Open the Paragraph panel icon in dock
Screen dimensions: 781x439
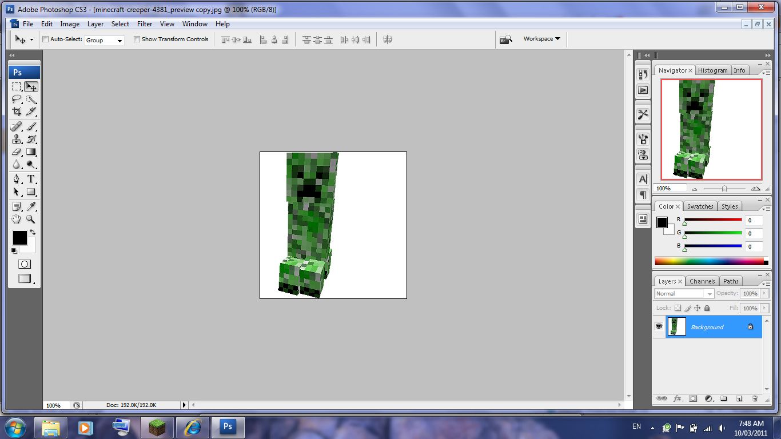tap(643, 195)
